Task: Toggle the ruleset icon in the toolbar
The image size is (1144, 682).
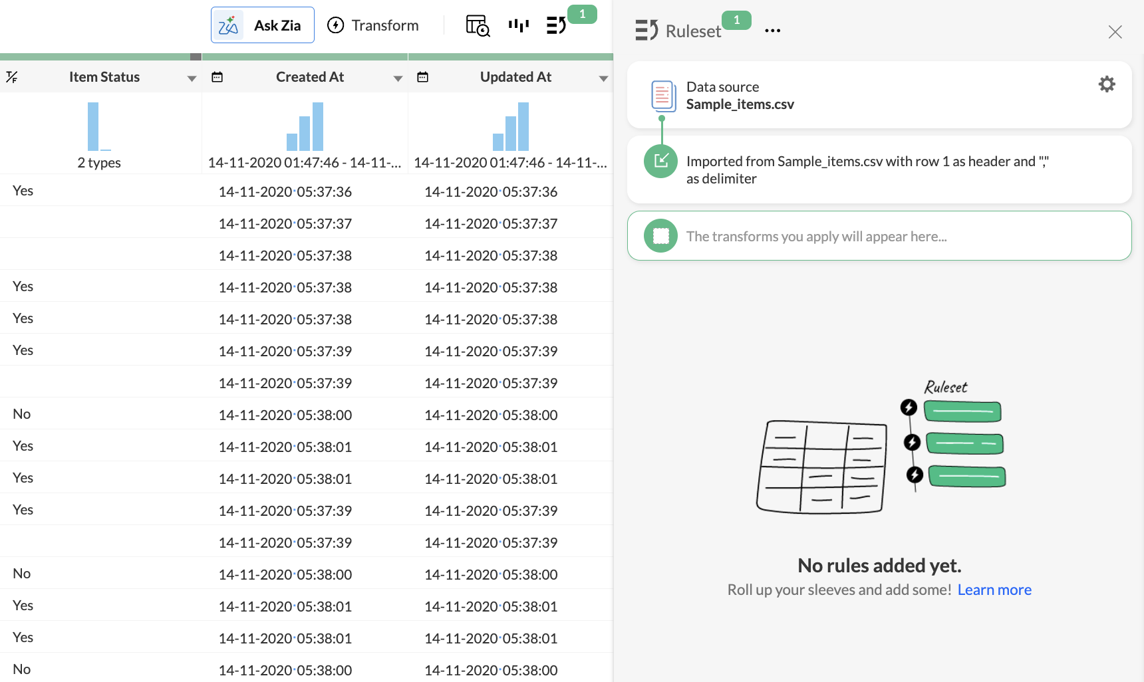Action: (x=556, y=25)
